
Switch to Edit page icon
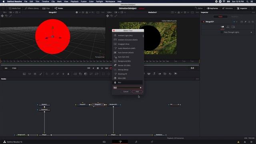104,142
